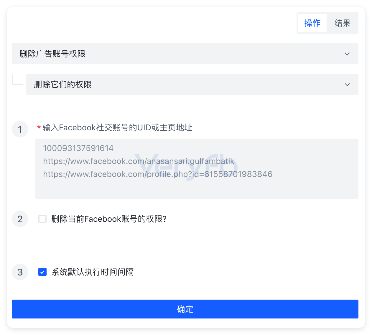This screenshot has width=372, height=335.
Task: Click the step 1 number circle
Action: coord(20,129)
